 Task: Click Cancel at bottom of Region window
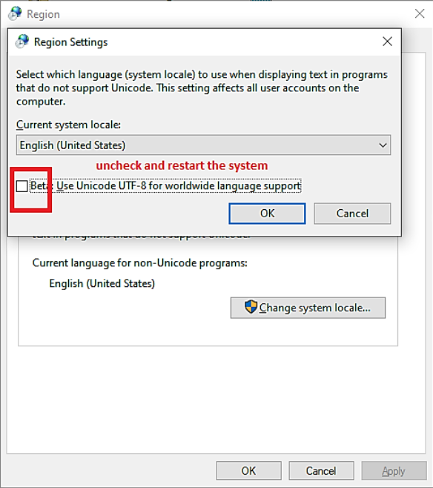(321, 470)
